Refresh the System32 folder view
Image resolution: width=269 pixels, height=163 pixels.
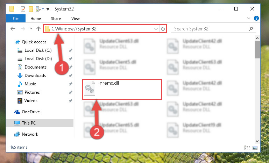coord(163,29)
